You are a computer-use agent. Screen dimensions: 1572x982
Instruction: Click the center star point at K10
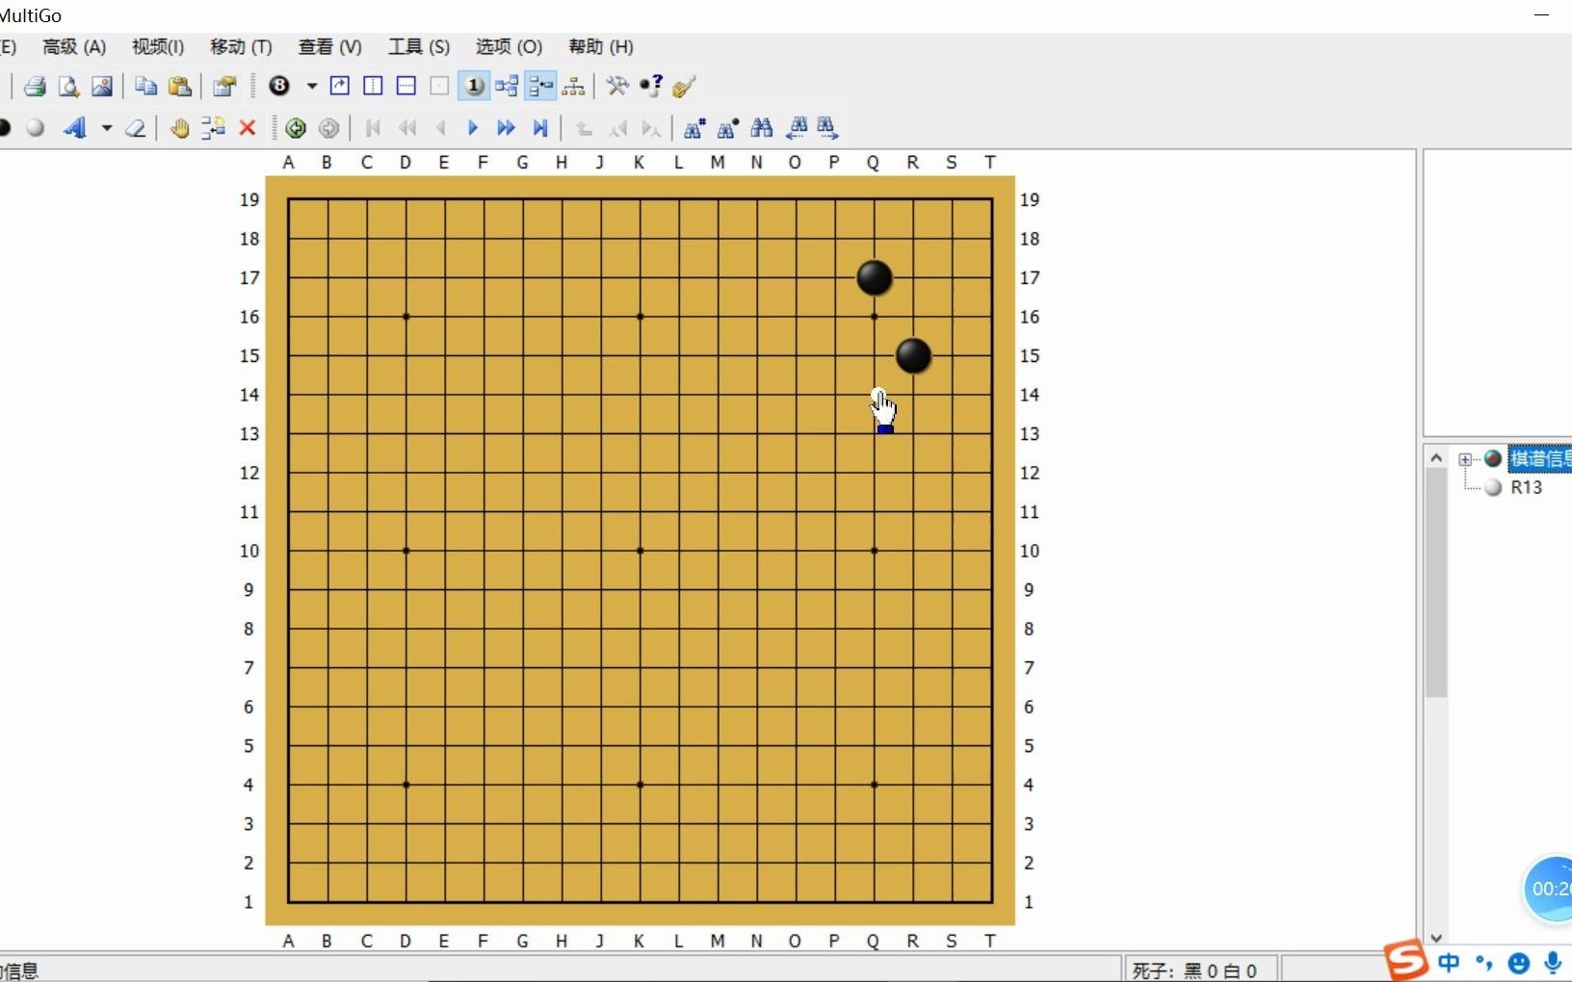(641, 551)
